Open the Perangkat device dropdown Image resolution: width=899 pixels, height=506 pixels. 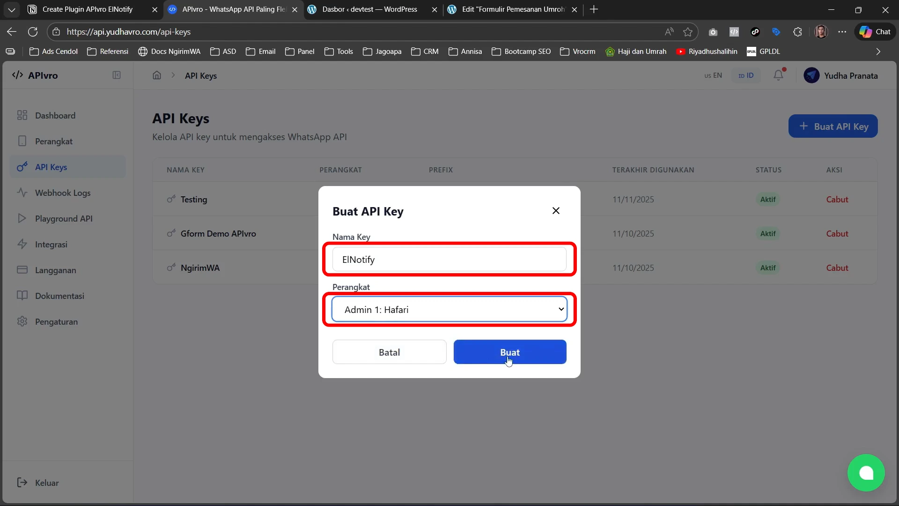pos(449,309)
